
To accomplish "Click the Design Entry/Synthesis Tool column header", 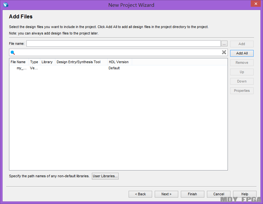I will tap(81, 62).
